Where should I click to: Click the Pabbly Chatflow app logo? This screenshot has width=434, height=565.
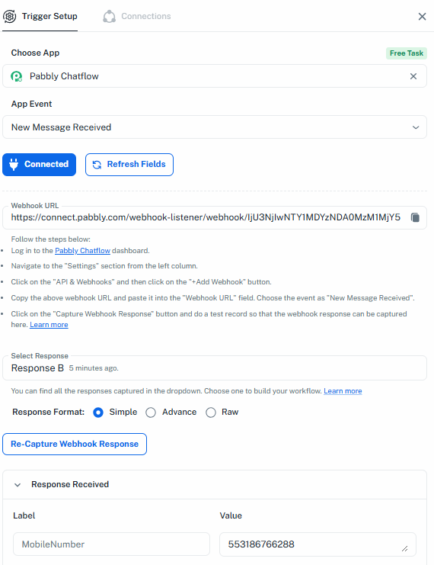[17, 76]
